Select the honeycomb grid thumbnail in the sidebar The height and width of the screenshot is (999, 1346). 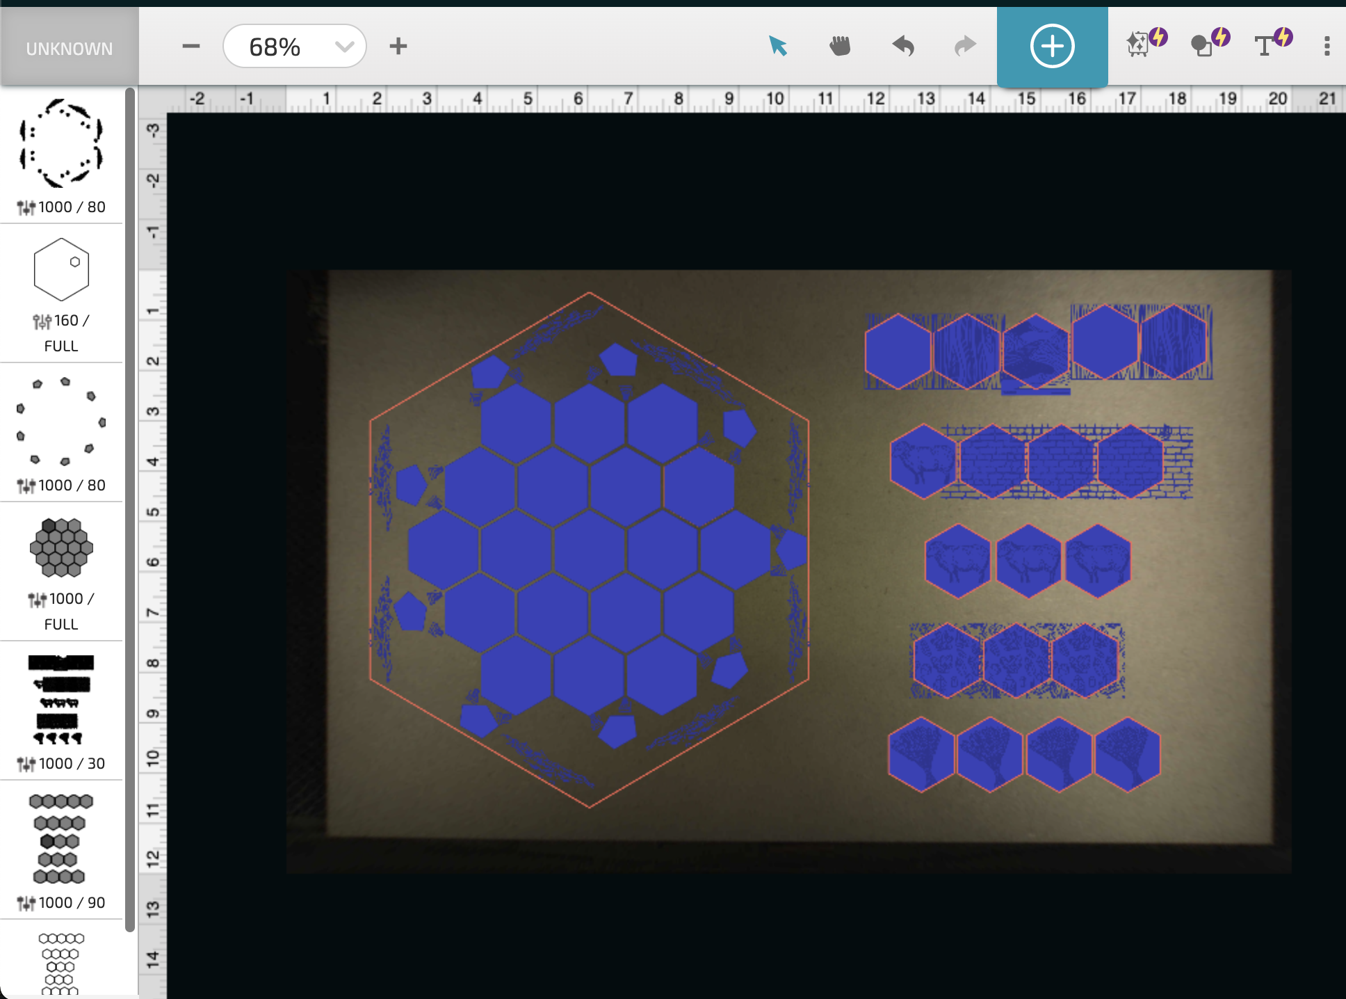[x=60, y=548]
